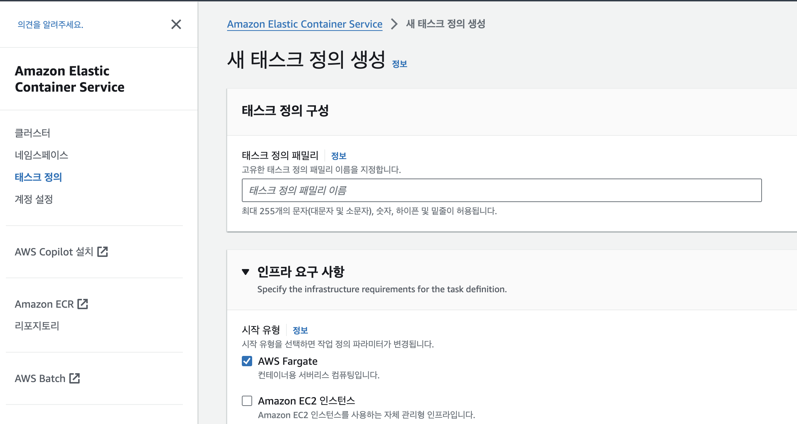Close the feedback banner with X icon
The width and height of the screenshot is (797, 424).
176,24
